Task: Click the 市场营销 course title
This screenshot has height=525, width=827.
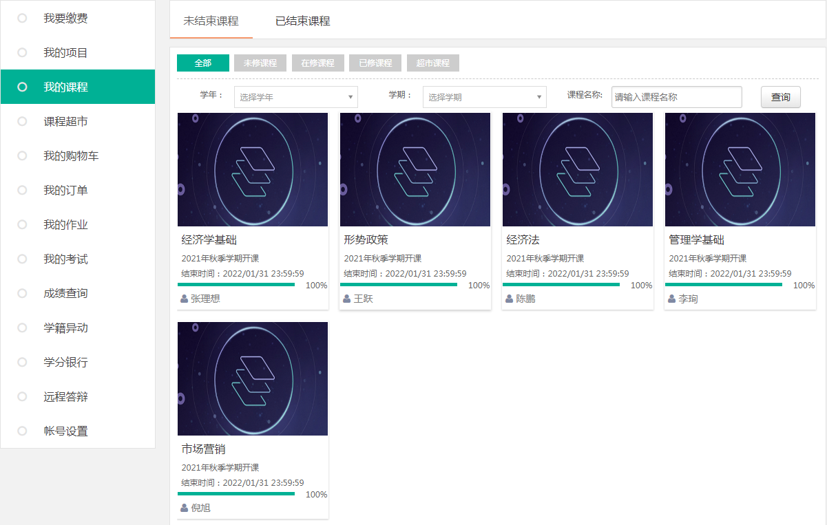Action: click(x=204, y=449)
